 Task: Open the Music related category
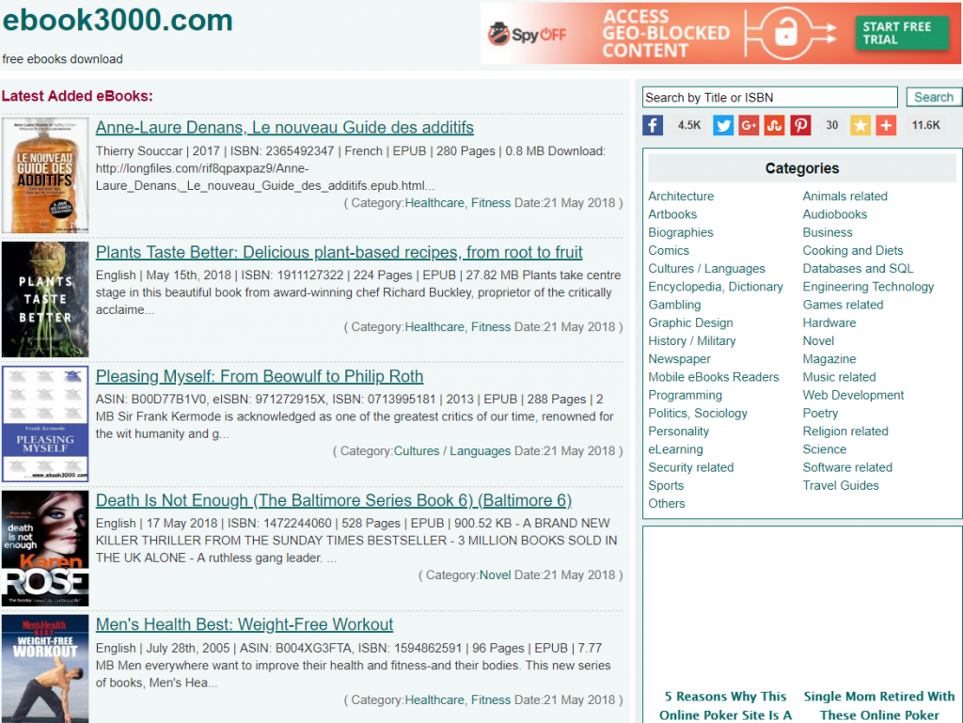[x=839, y=377]
